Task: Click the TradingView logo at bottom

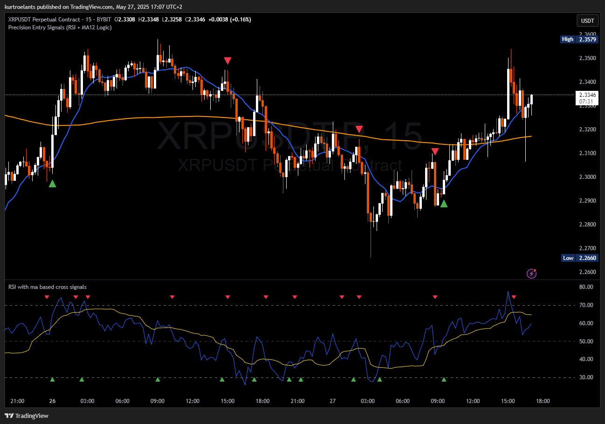Action: (27, 416)
